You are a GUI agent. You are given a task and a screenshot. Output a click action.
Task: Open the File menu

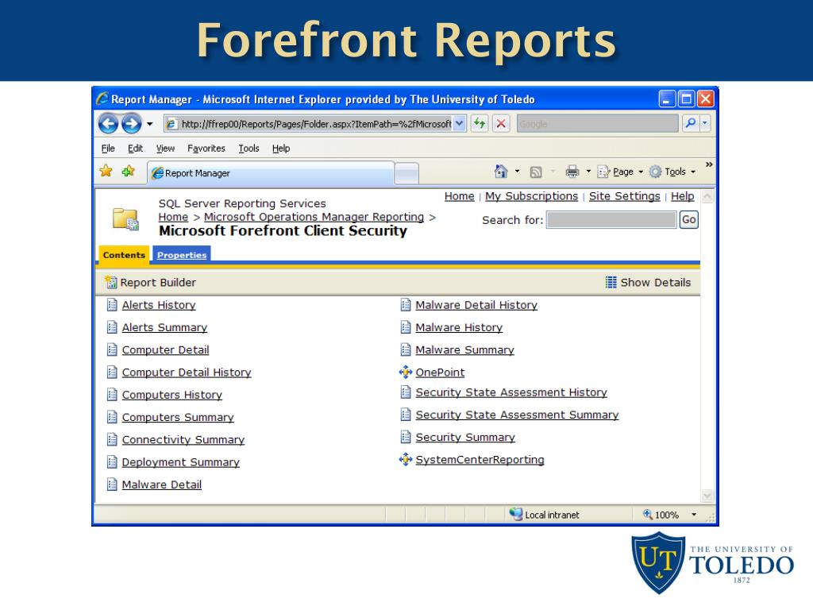click(108, 149)
